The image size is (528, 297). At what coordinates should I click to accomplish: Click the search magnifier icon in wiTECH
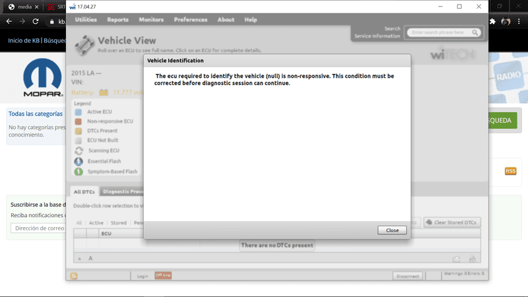[477, 32]
